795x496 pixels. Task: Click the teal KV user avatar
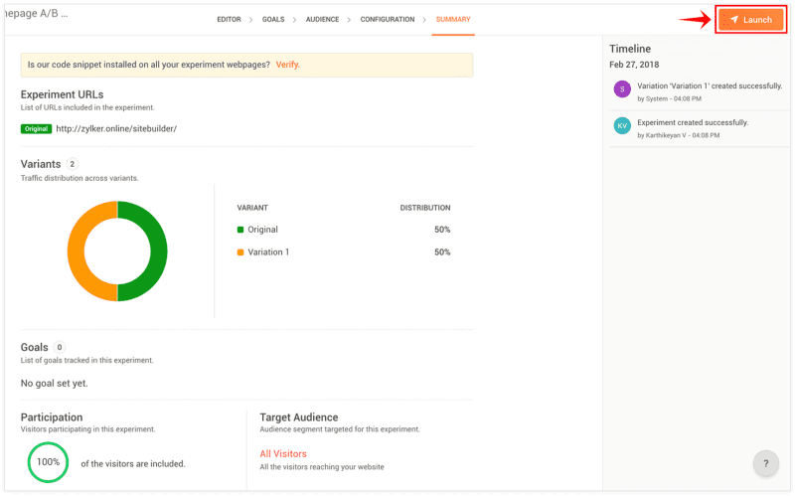622,126
